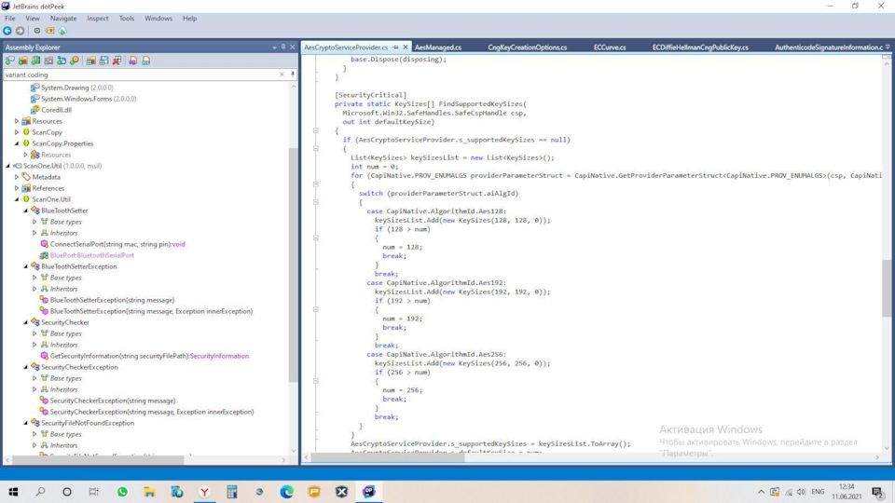The height and width of the screenshot is (503, 895).
Task: Expand the Metadata node
Action: click(x=17, y=177)
